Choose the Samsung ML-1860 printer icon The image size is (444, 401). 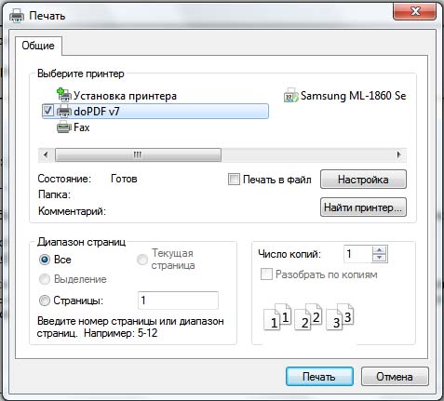[x=291, y=95]
